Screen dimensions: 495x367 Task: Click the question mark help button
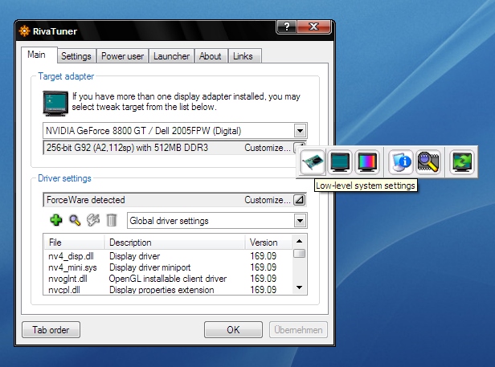click(x=287, y=27)
